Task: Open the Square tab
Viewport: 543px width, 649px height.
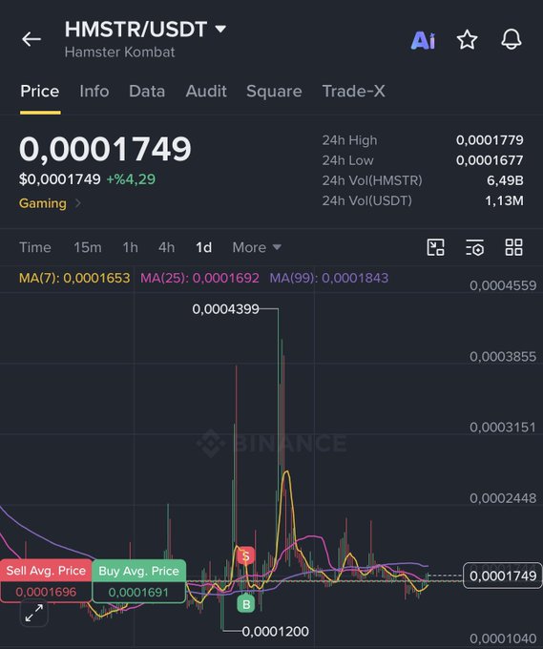Action: [274, 91]
